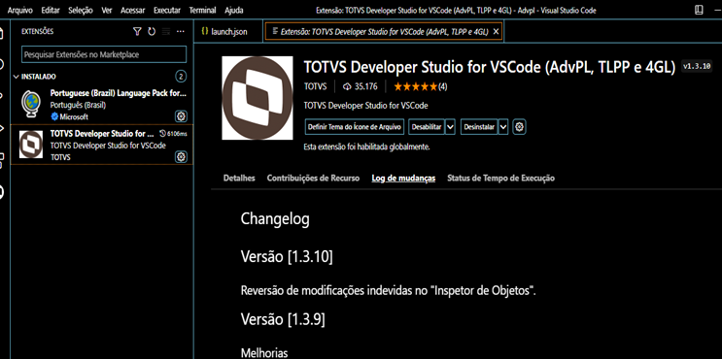The width and height of the screenshot is (722, 359).
Task: Click the installed count badge showing 2
Action: click(181, 77)
